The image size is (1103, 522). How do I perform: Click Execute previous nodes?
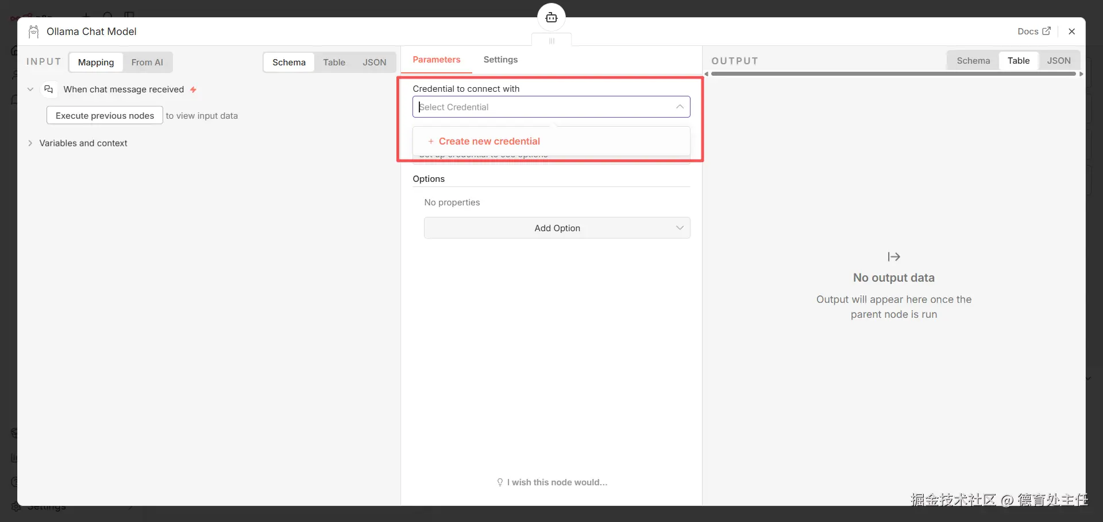coord(105,116)
